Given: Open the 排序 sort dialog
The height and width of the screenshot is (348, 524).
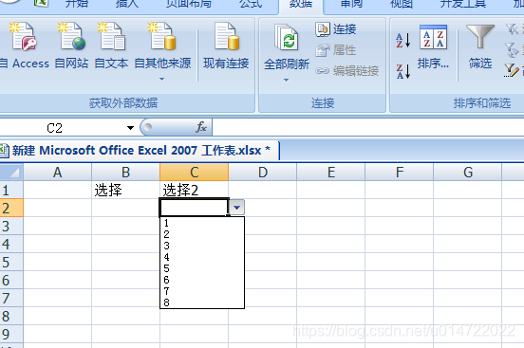Looking at the screenshot, I should [433, 46].
